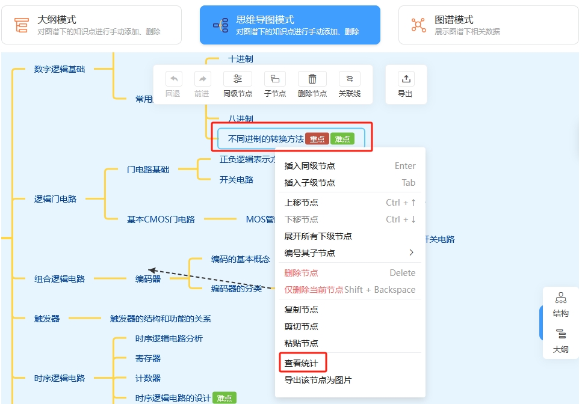The width and height of the screenshot is (582, 404).
Task: Choose 插入同级节点 from context menu
Action: click(309, 166)
